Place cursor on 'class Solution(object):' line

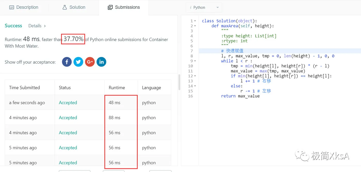pyautogui.click(x=229, y=21)
